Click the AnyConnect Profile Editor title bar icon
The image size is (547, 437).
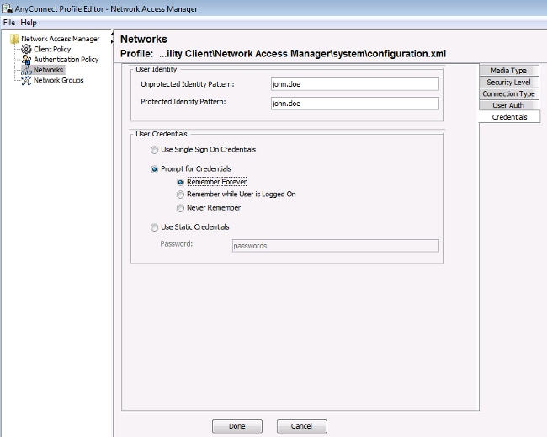pyautogui.click(x=7, y=8)
